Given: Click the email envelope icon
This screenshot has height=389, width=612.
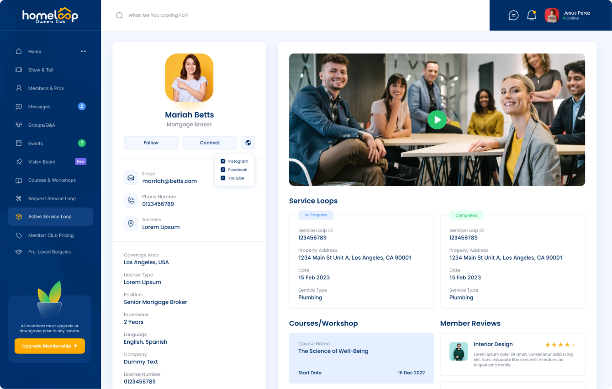Looking at the screenshot, I should tap(131, 177).
